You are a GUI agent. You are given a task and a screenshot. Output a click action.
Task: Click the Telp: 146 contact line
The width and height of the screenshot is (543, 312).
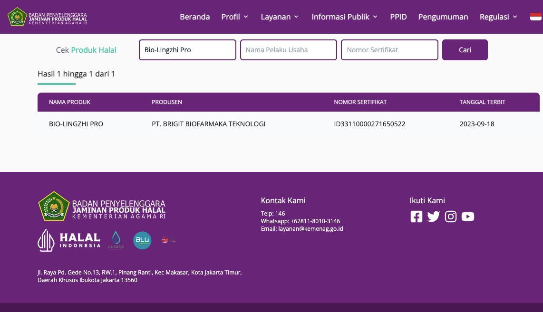[273, 213]
